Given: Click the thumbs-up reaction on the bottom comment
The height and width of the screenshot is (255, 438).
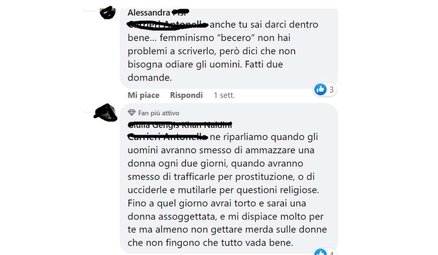Looking at the screenshot, I should click(320, 252).
